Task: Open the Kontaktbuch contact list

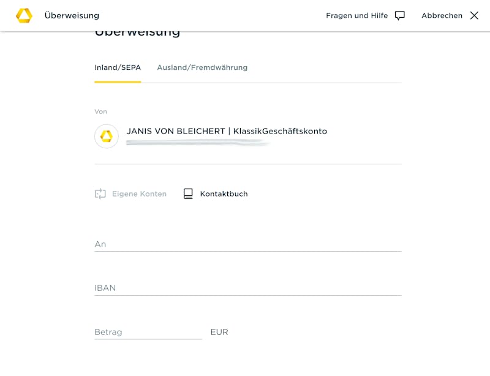Action: coord(224,194)
